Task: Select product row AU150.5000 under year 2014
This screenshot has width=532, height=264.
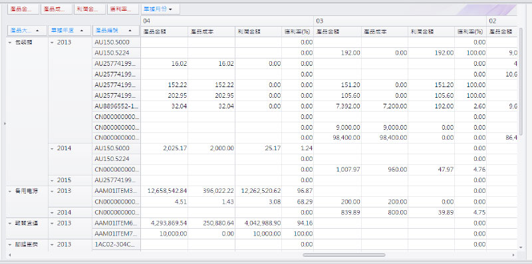Action: [x=116, y=148]
